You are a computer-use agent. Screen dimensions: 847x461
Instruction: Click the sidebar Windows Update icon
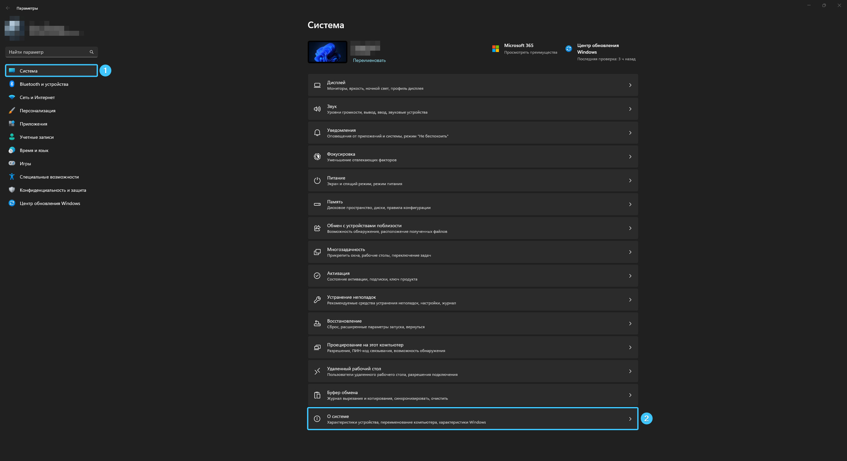[x=12, y=203]
